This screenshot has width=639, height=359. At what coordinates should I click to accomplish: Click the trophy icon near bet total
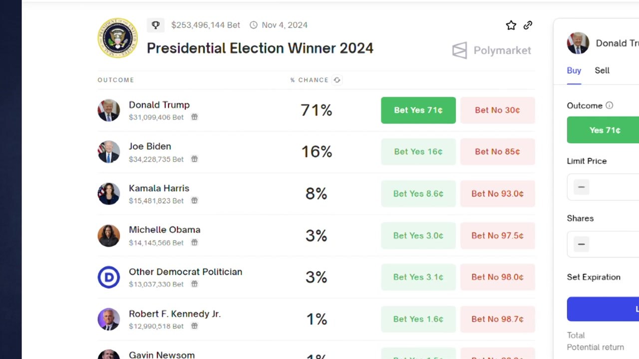pos(155,25)
